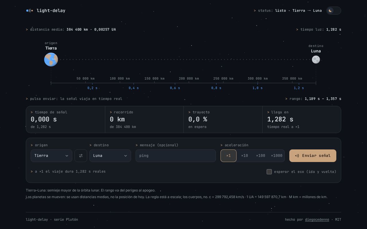Select ×100 acceleration
367x229 pixels.
tap(261, 156)
